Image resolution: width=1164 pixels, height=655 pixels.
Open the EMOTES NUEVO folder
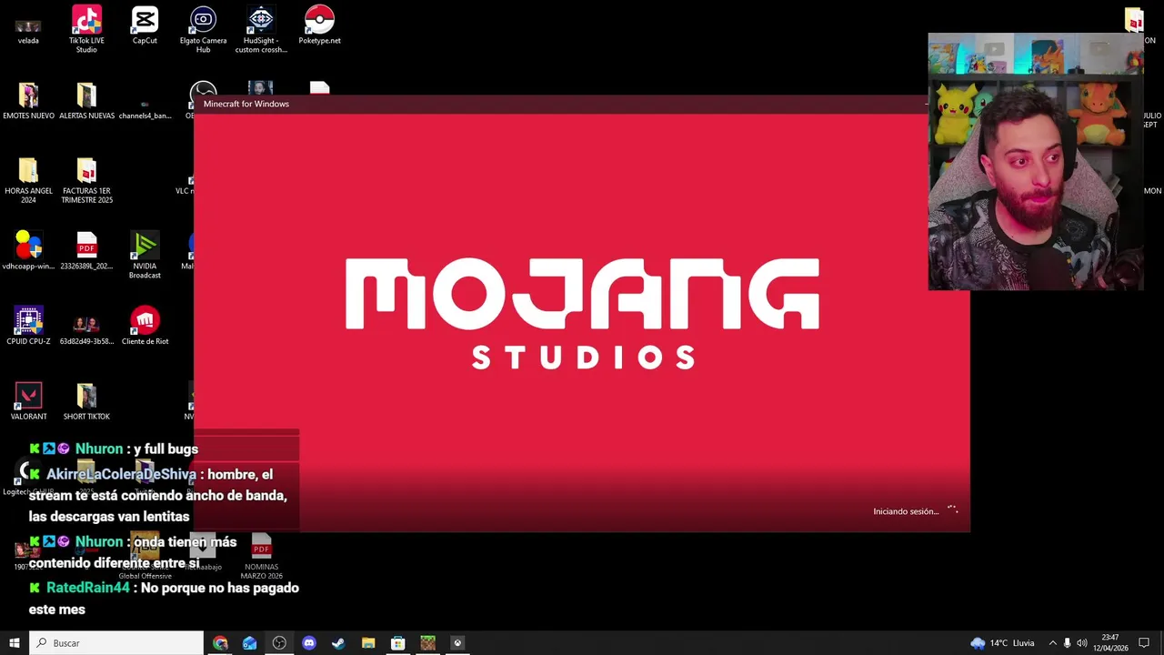click(x=28, y=101)
